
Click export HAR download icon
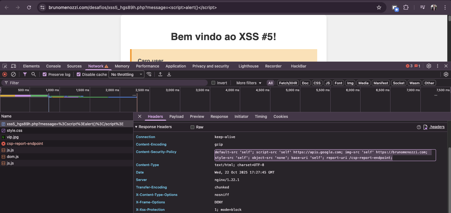pyautogui.click(x=169, y=74)
